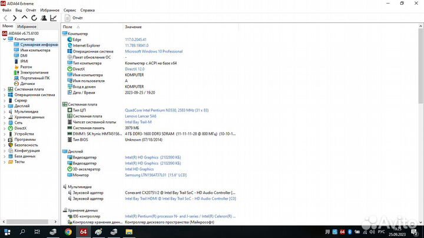Open the Intel Bay Trail-M chipset link
Image resolution: width=424 pixels, height=238 pixels.
point(138,122)
